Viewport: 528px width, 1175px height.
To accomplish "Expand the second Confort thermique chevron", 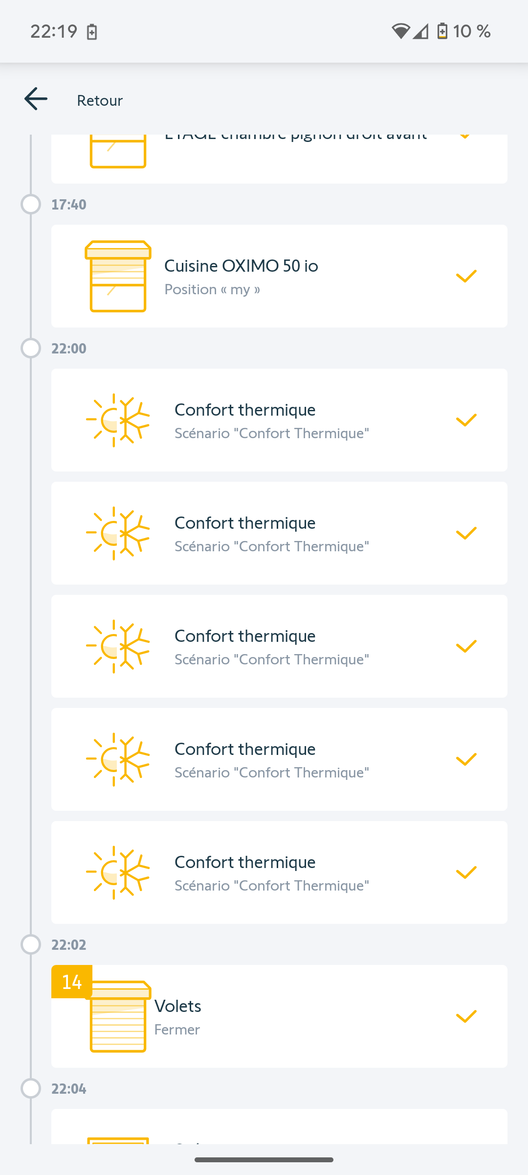I will (466, 533).
